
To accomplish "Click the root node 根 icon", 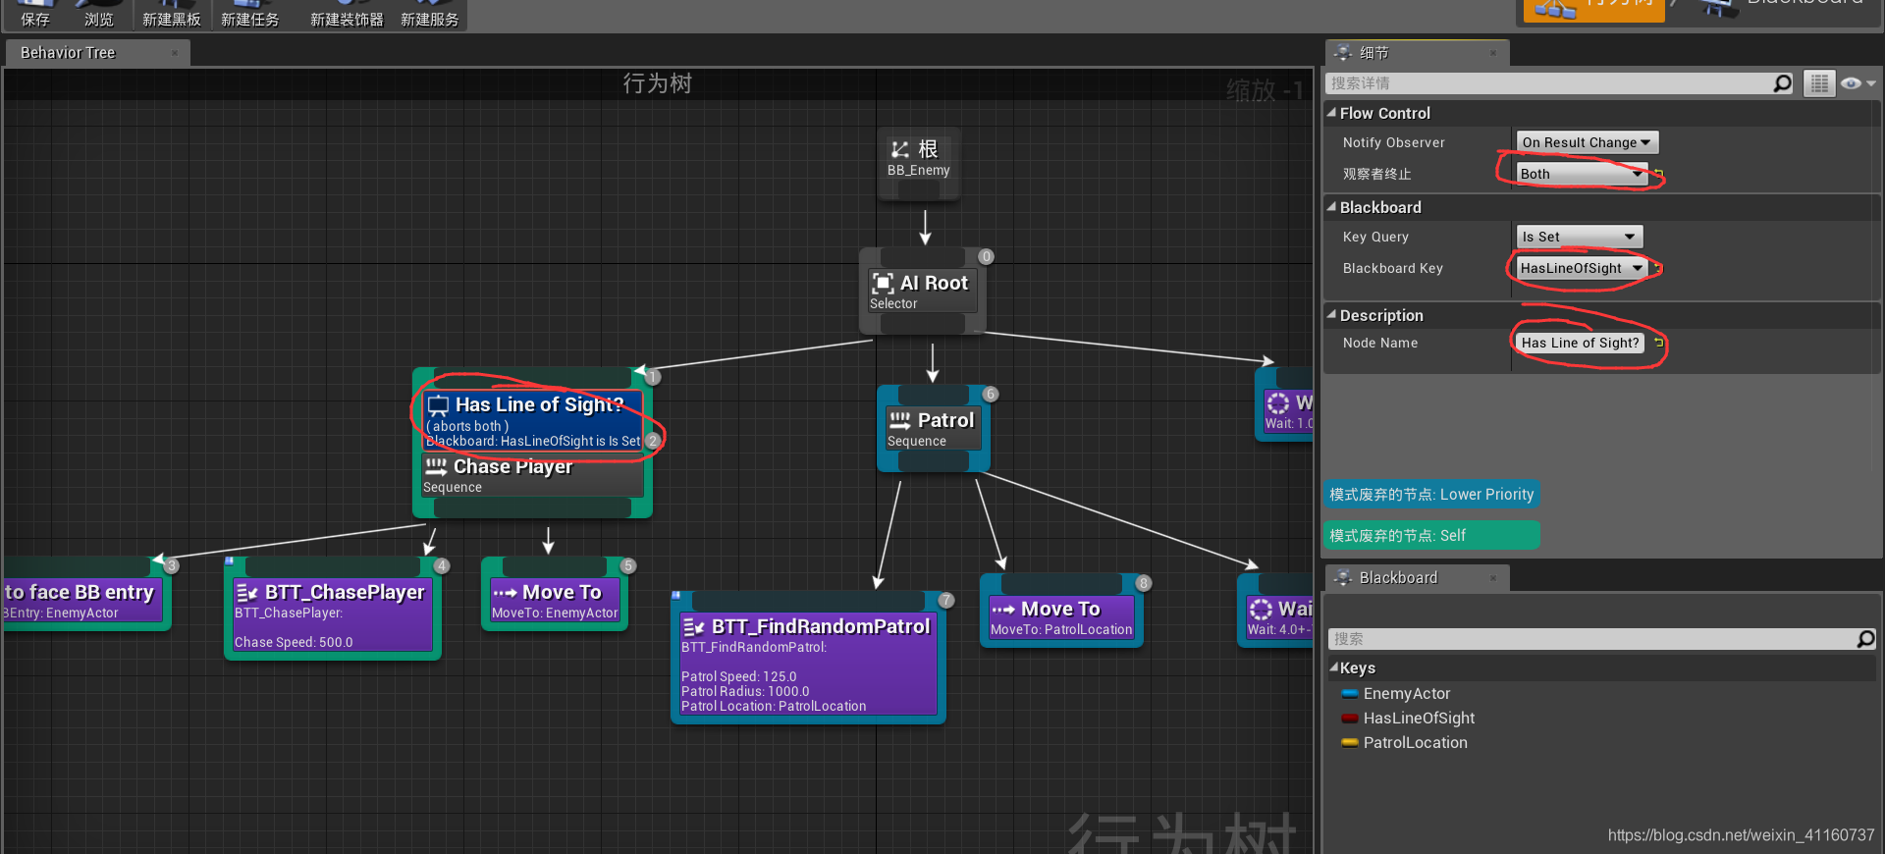I will (899, 149).
